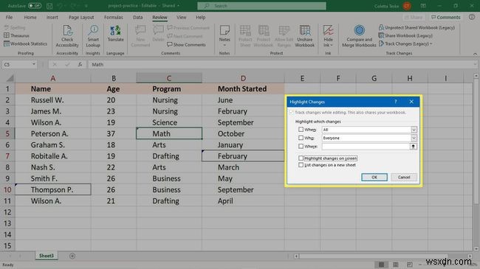Open the Who dropdown showing Everyone

point(414,138)
